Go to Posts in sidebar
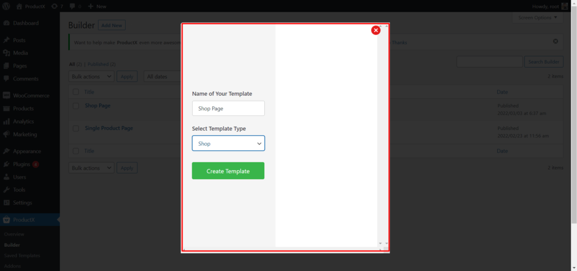 pyautogui.click(x=19, y=40)
